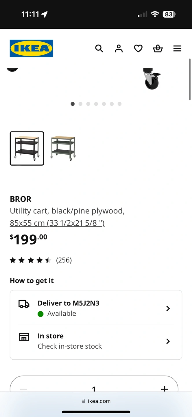Open the shopping basket icon
192x417 pixels.
coord(158,48)
